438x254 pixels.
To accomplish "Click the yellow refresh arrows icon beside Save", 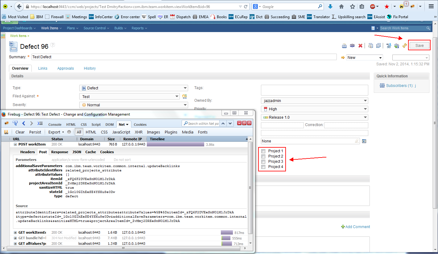I will 405,46.
